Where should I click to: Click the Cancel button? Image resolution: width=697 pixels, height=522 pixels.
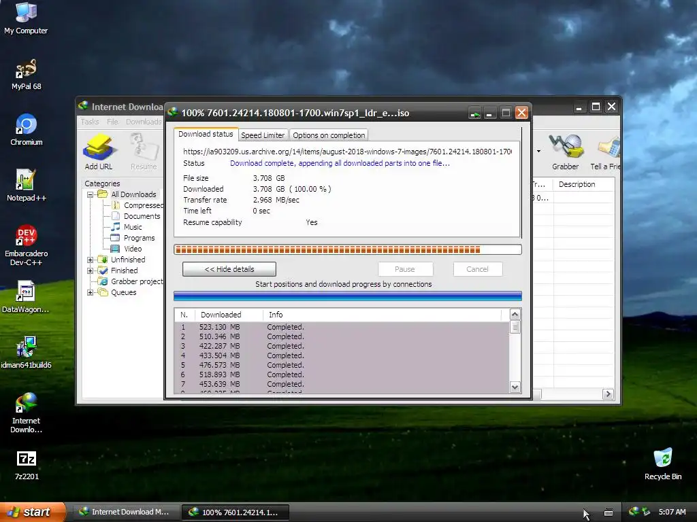477,269
